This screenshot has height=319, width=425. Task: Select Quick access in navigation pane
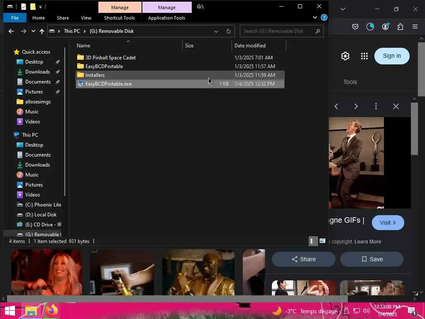click(36, 52)
